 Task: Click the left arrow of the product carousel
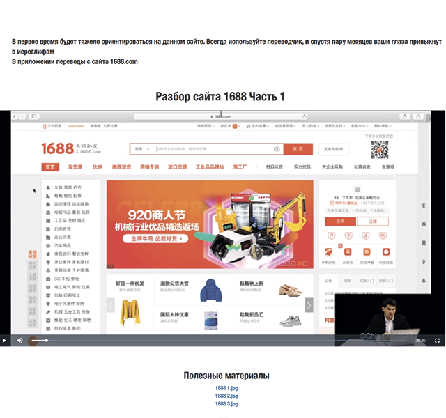(110, 304)
